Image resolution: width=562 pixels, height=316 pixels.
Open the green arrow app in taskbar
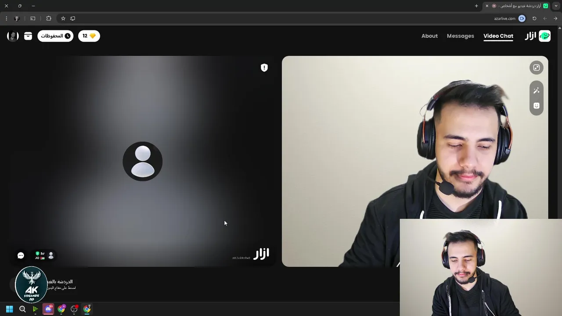tap(35, 309)
